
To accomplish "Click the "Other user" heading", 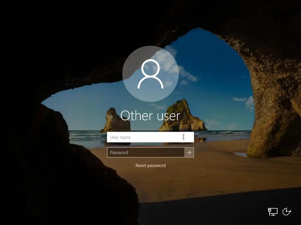I will (150, 115).
